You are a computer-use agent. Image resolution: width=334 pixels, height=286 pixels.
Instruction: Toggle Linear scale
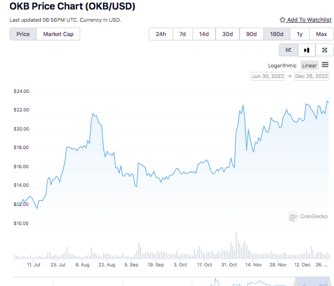[x=309, y=65]
